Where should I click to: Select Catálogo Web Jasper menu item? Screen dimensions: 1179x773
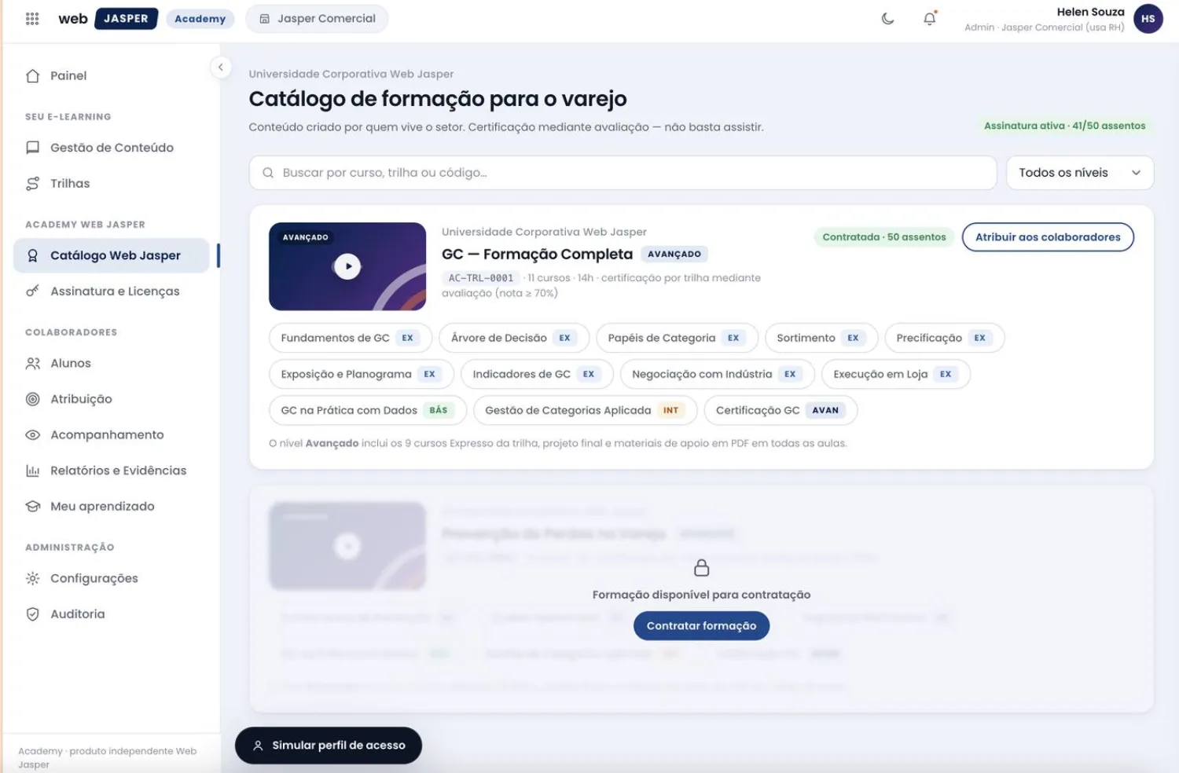112,255
